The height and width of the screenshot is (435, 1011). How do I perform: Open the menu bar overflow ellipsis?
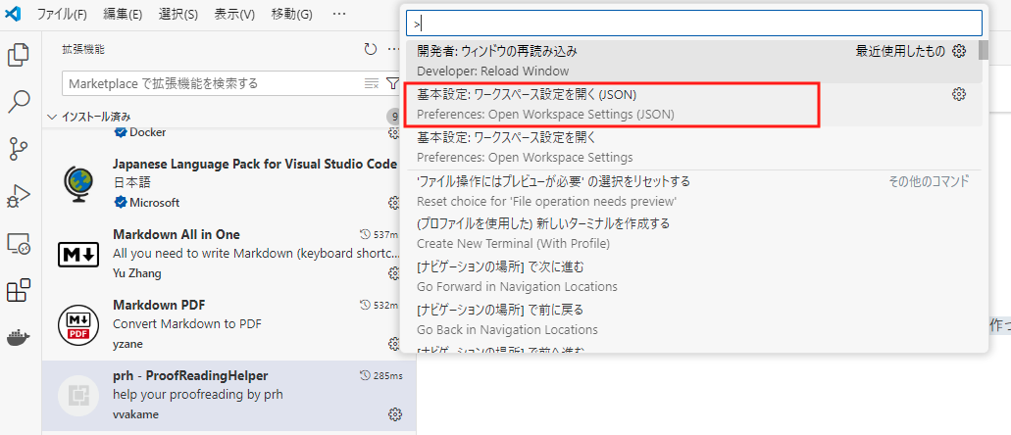(339, 14)
